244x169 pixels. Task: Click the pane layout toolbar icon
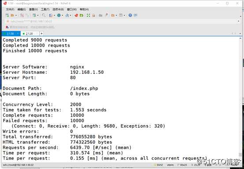coord(121,15)
